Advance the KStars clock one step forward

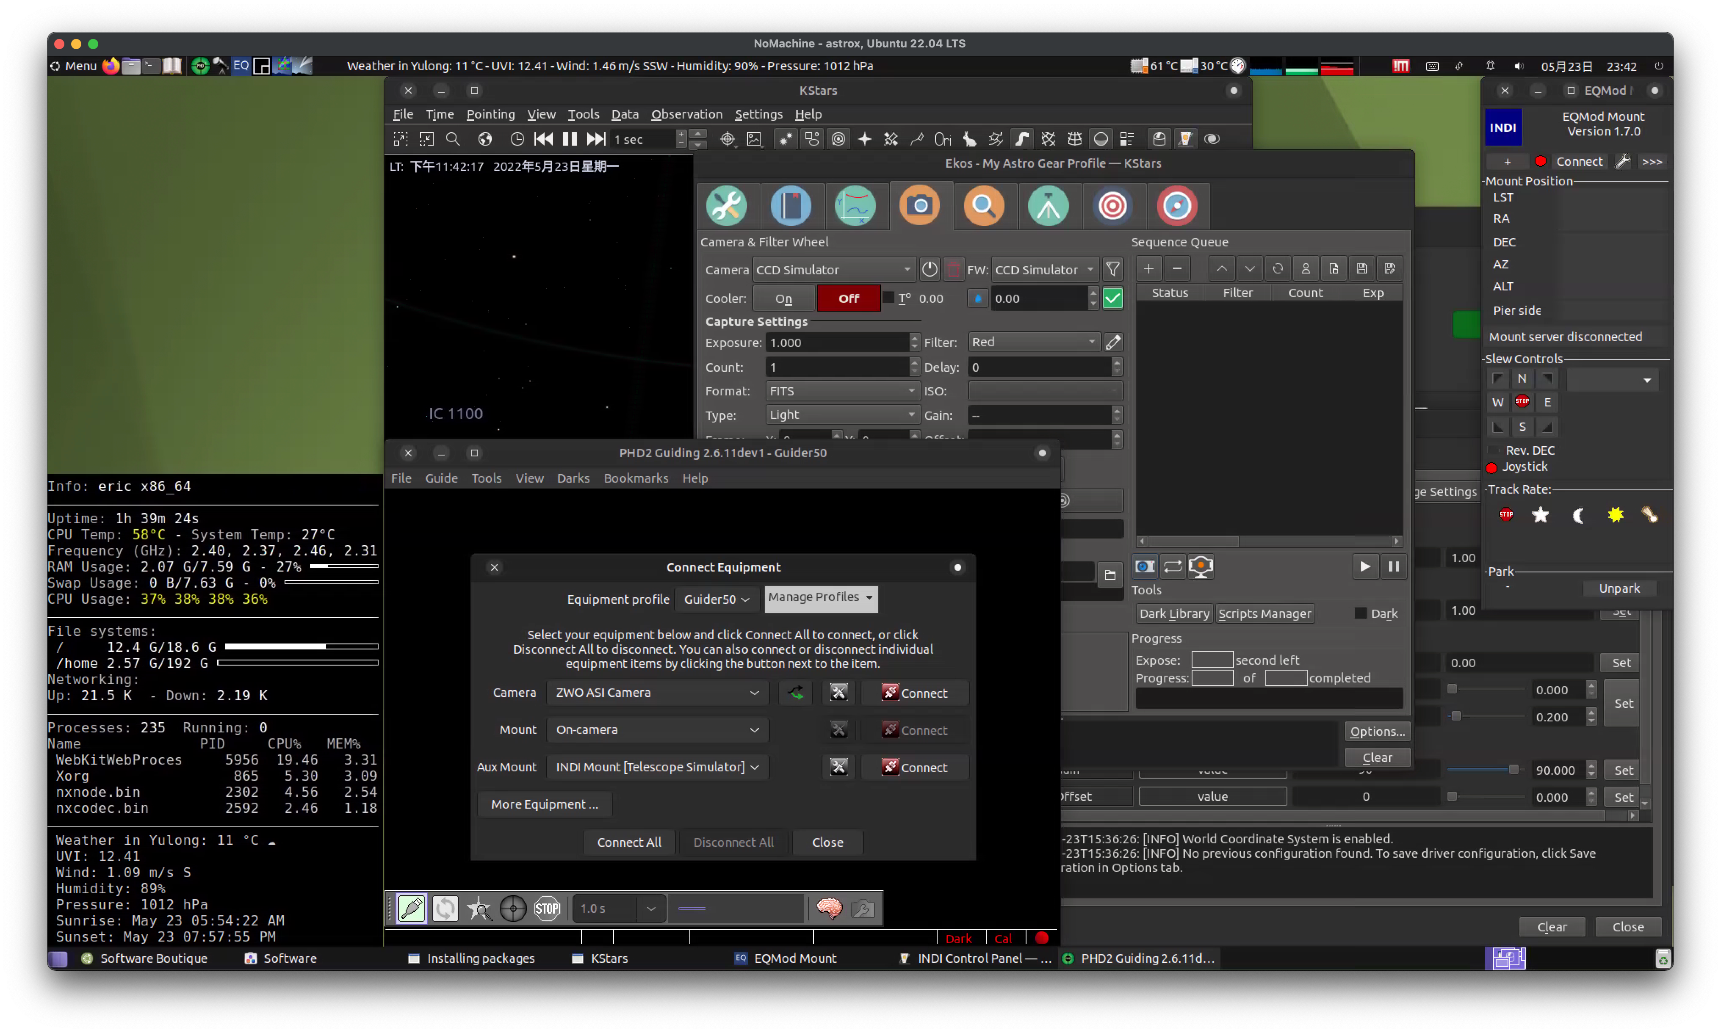(x=596, y=139)
